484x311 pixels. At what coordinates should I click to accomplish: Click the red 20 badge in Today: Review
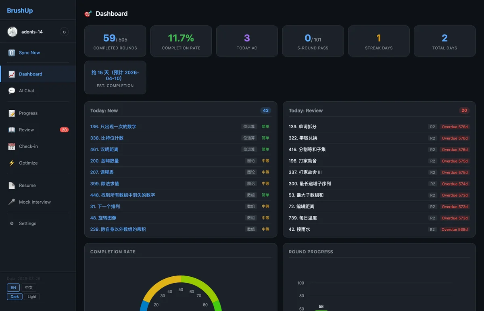pyautogui.click(x=464, y=111)
